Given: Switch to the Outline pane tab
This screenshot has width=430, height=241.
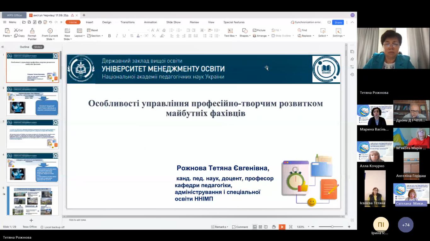Looking at the screenshot, I should point(25,47).
